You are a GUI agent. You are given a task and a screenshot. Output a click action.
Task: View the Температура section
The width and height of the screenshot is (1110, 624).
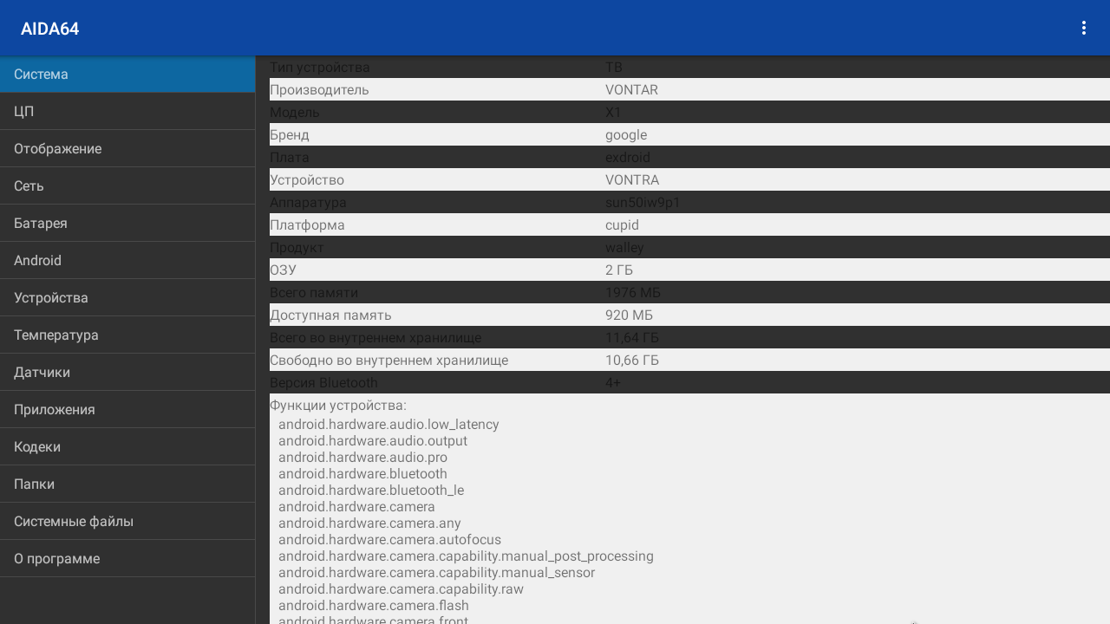click(x=127, y=335)
